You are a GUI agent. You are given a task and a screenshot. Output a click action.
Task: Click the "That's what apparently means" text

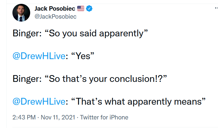click(138, 102)
